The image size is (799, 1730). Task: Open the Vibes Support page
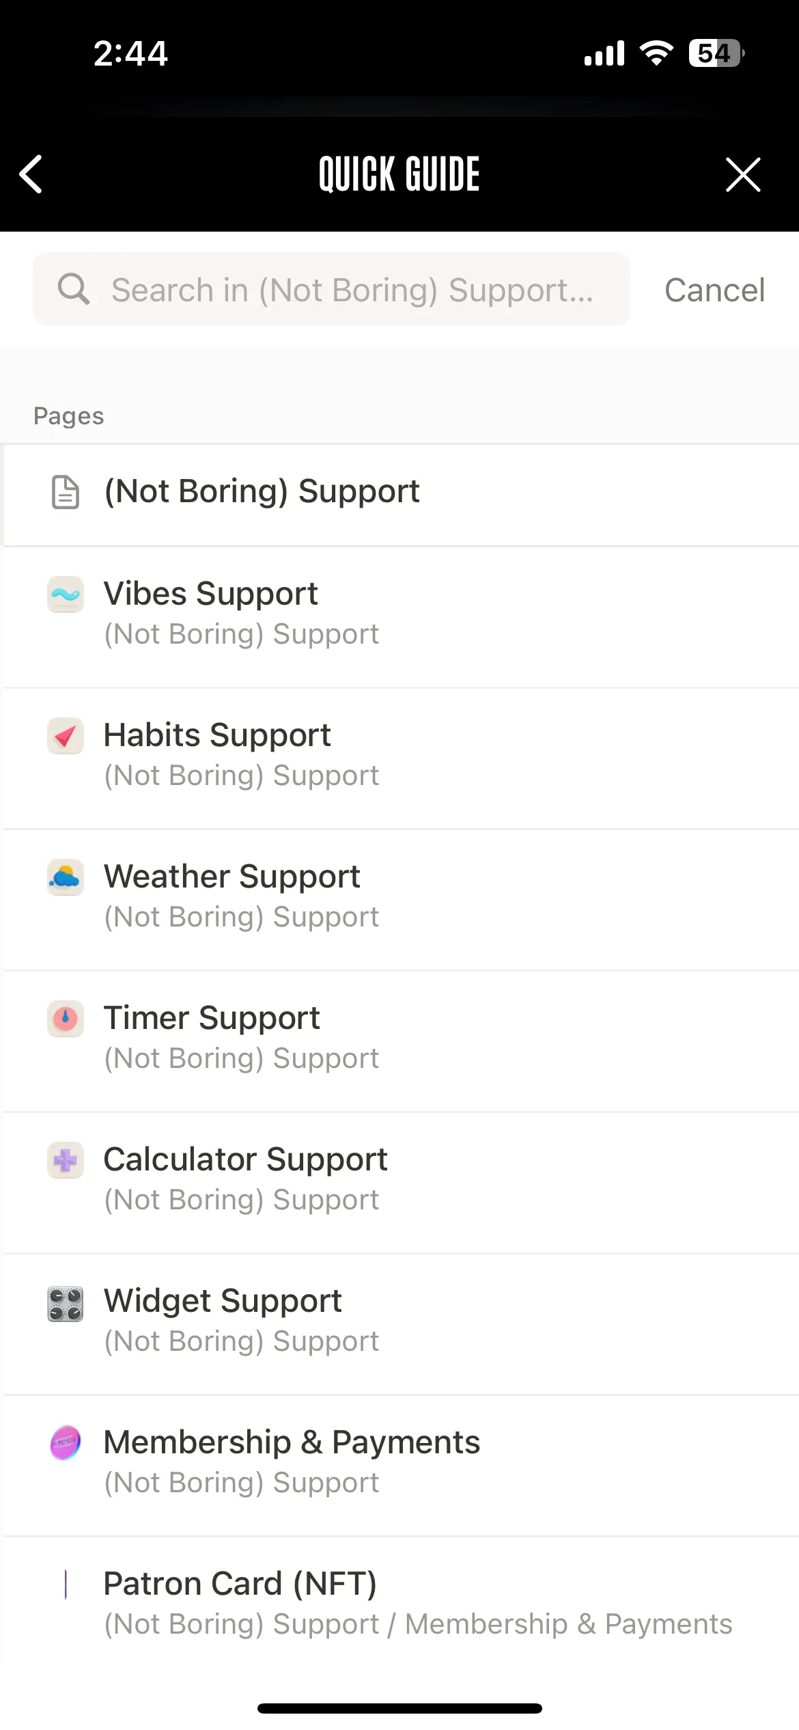click(x=399, y=617)
